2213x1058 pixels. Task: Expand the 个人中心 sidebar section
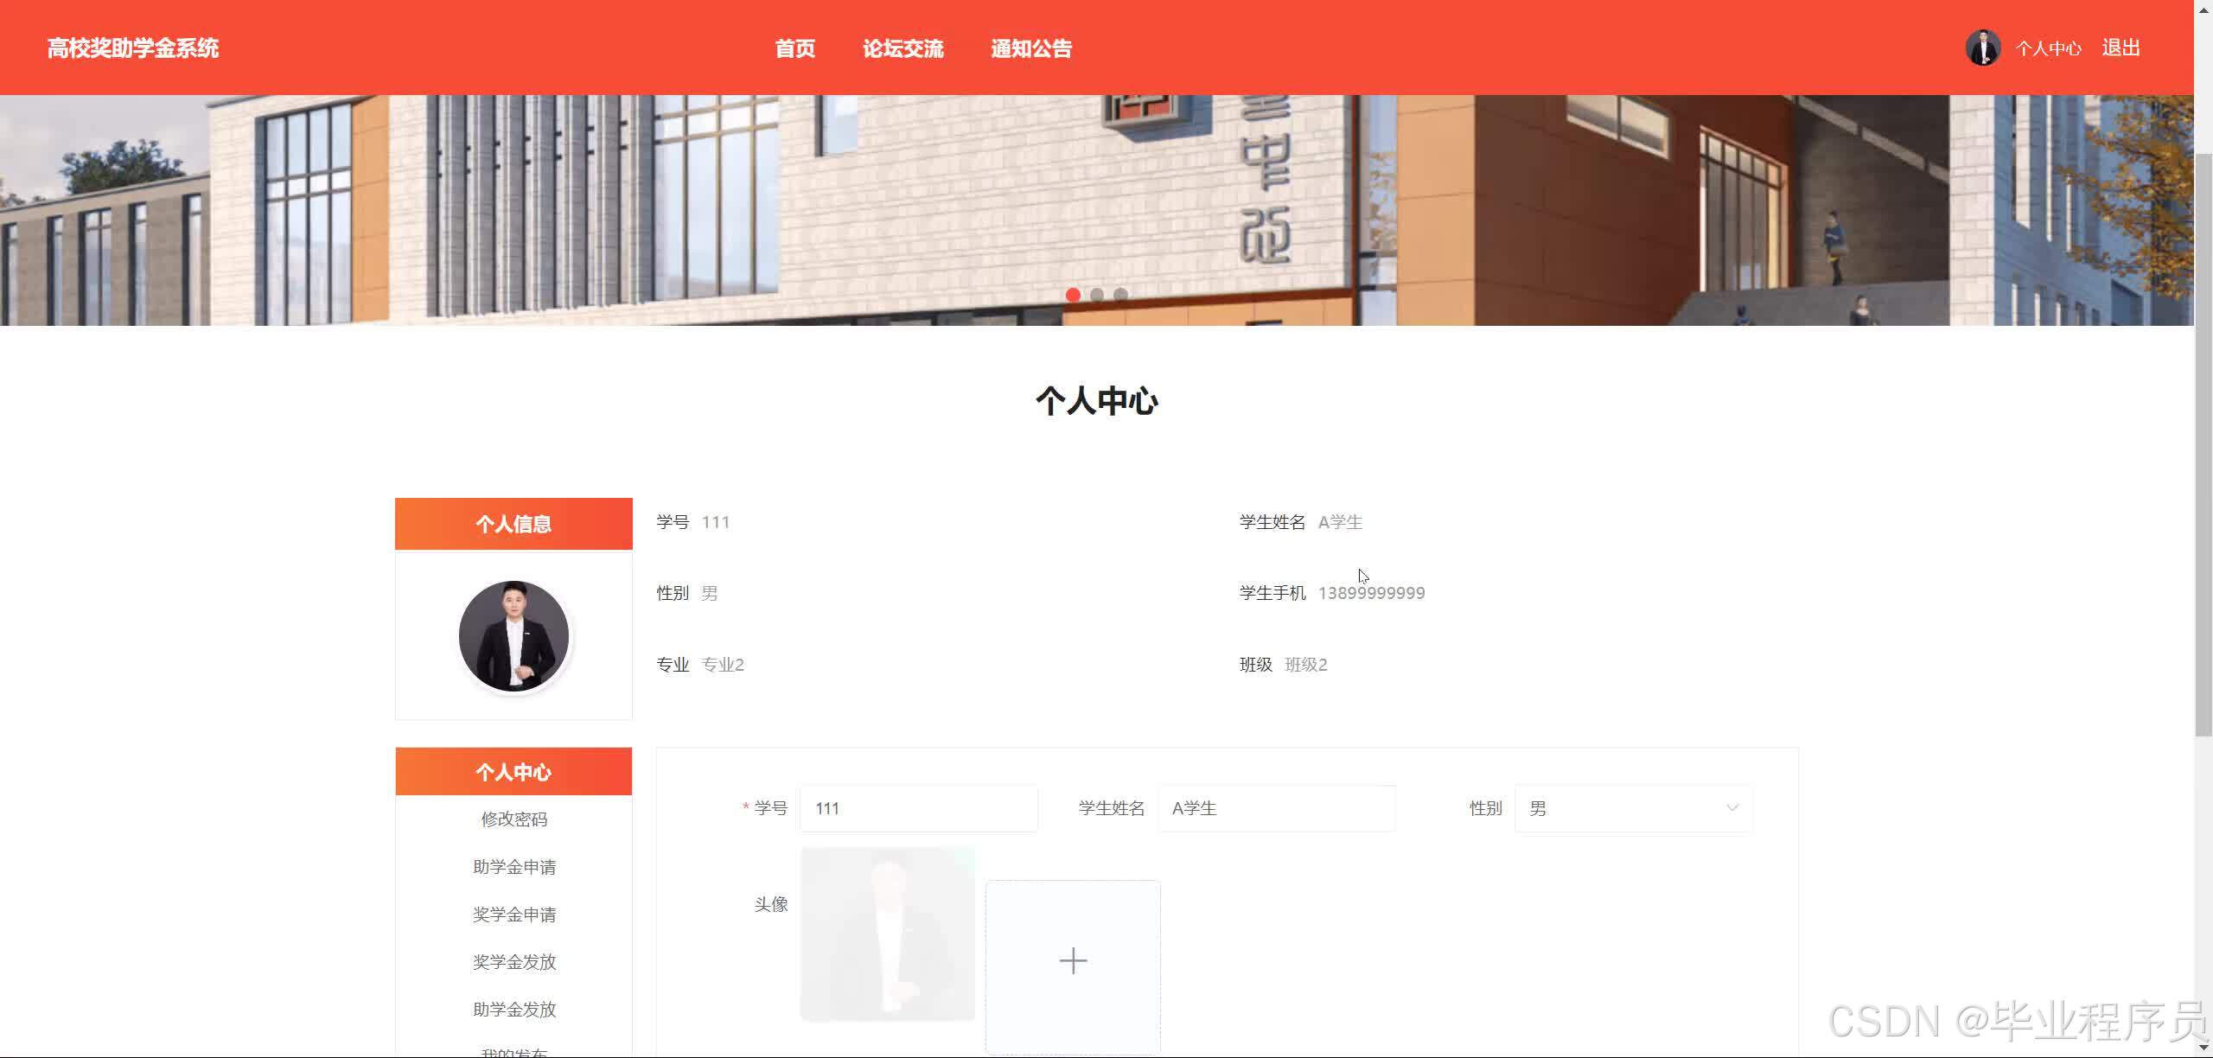tap(513, 771)
